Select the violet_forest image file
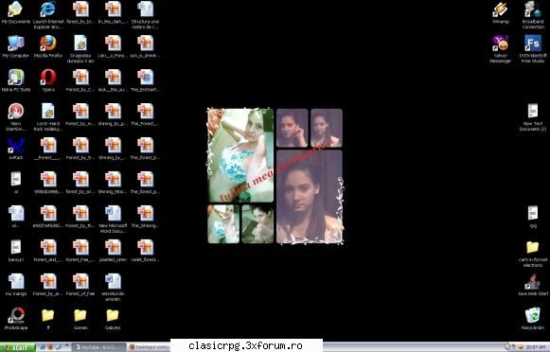The height and width of the screenshot is (352, 550). pos(145,251)
